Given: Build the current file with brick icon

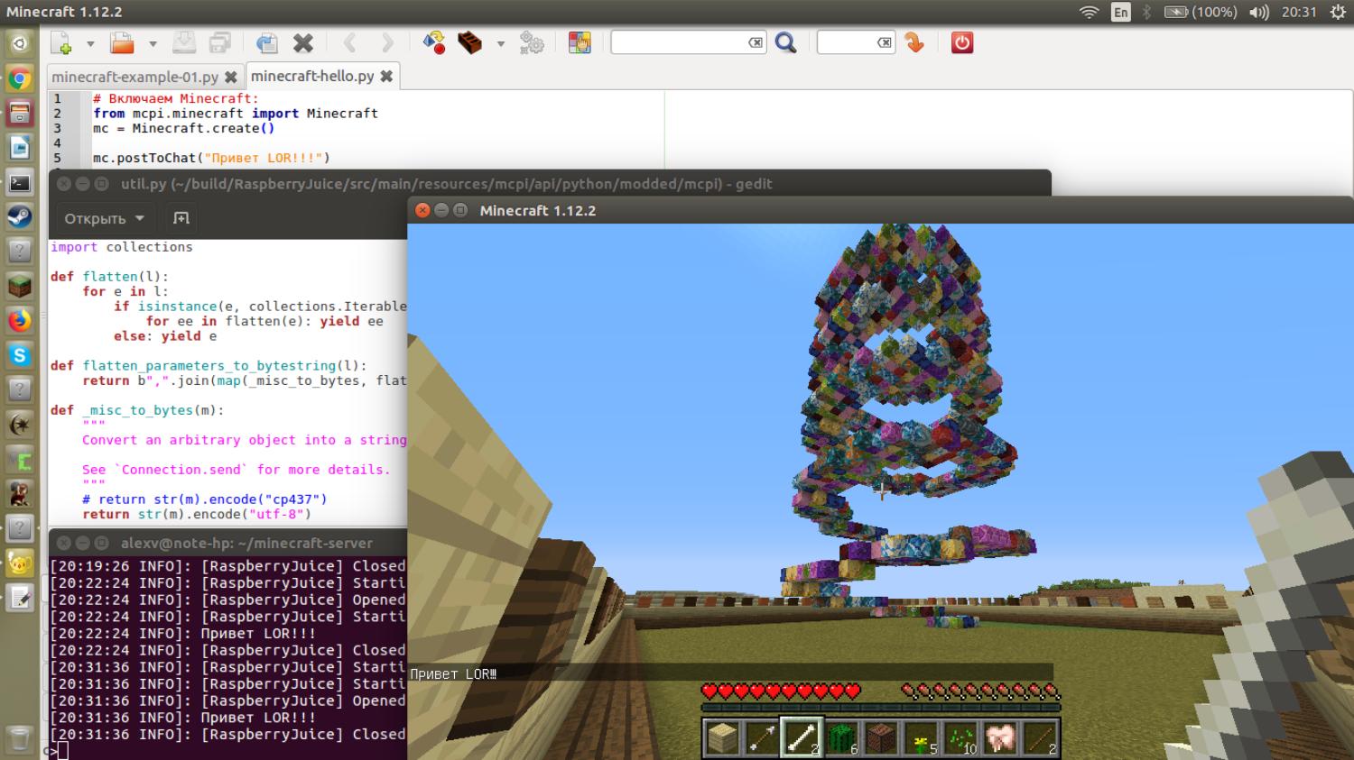Looking at the screenshot, I should (470, 42).
